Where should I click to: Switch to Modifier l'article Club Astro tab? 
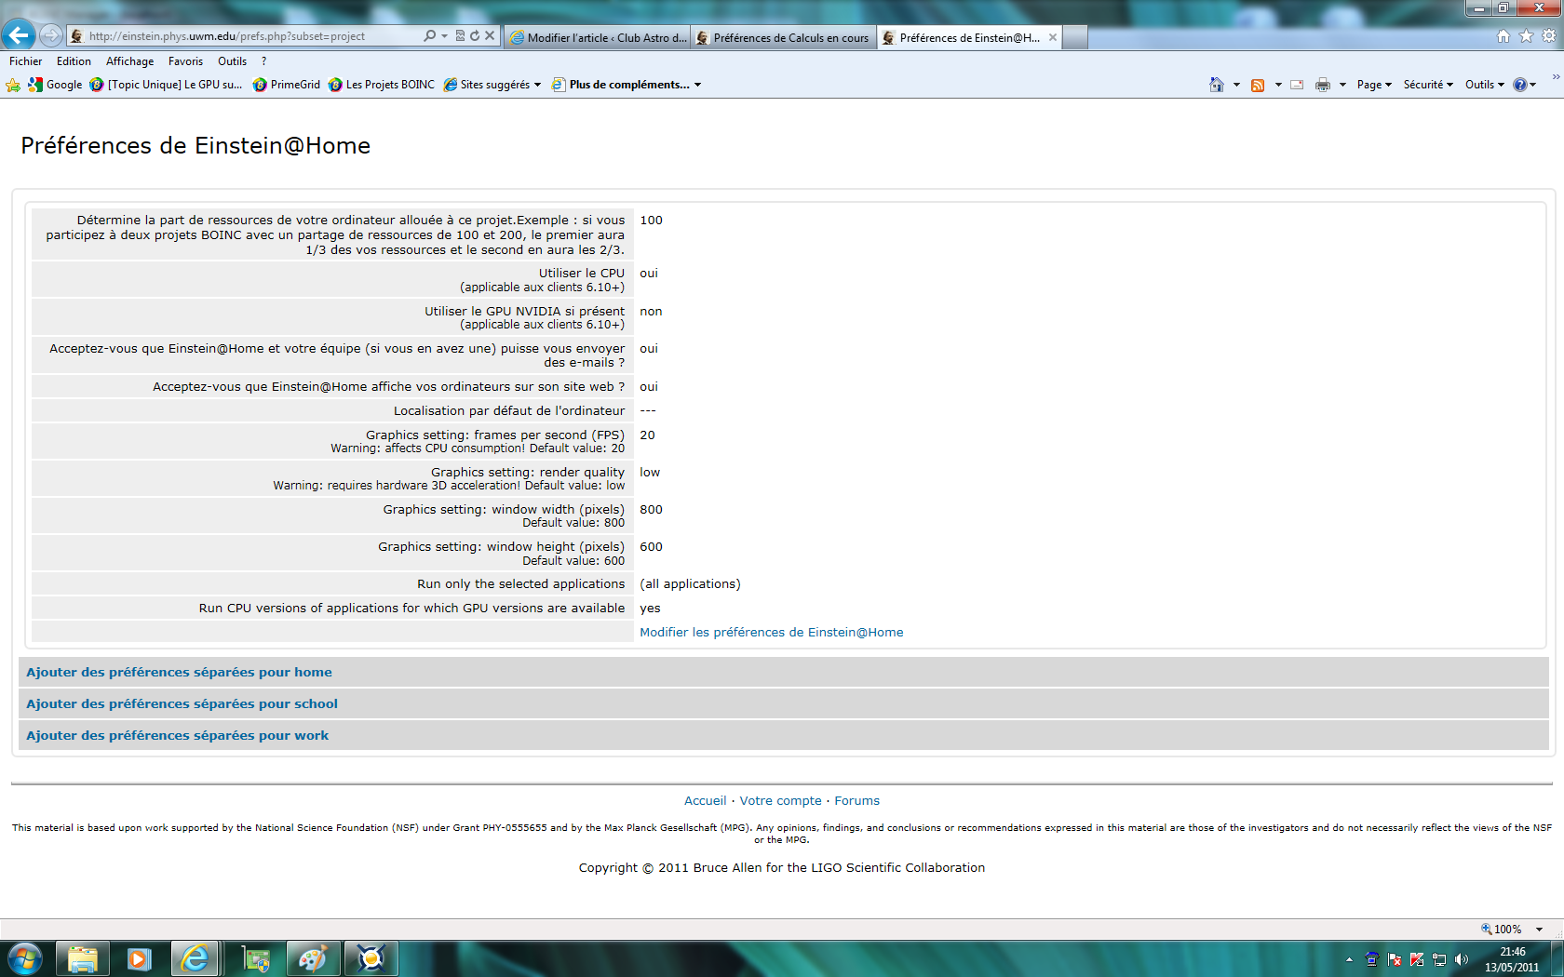(x=599, y=37)
